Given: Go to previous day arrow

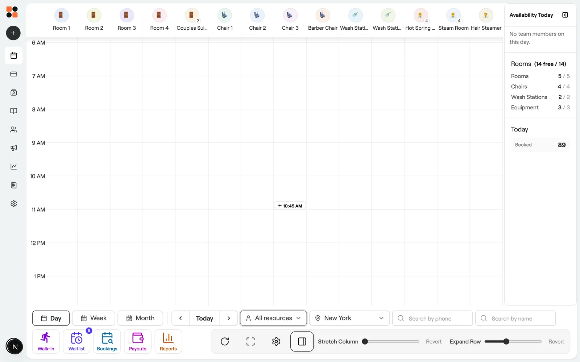Looking at the screenshot, I should pyautogui.click(x=181, y=318).
